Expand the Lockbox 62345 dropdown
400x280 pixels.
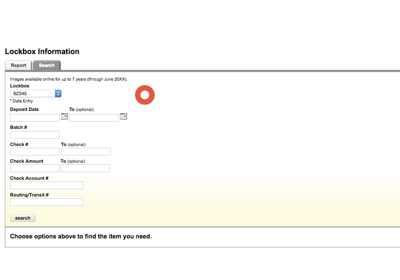[x=36, y=94]
